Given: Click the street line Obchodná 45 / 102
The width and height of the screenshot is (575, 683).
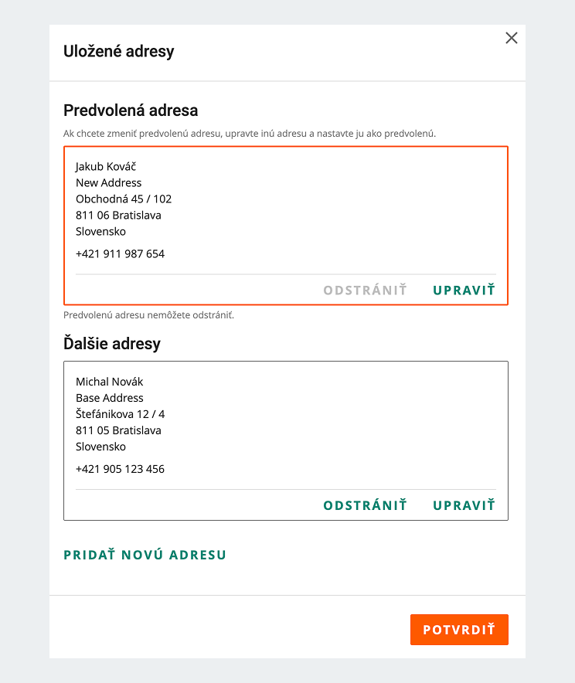Looking at the screenshot, I should click(x=124, y=199).
